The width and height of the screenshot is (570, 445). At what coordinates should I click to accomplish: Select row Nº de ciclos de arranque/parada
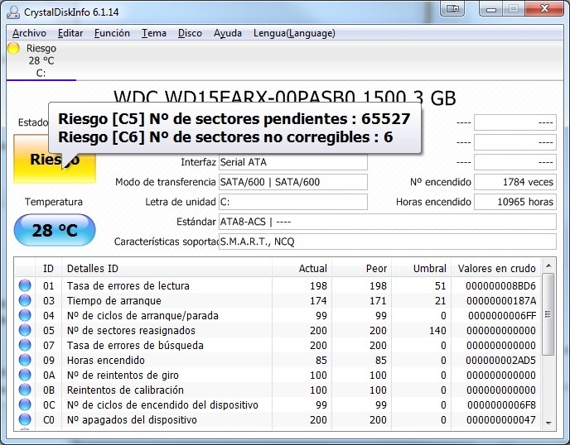278,315
